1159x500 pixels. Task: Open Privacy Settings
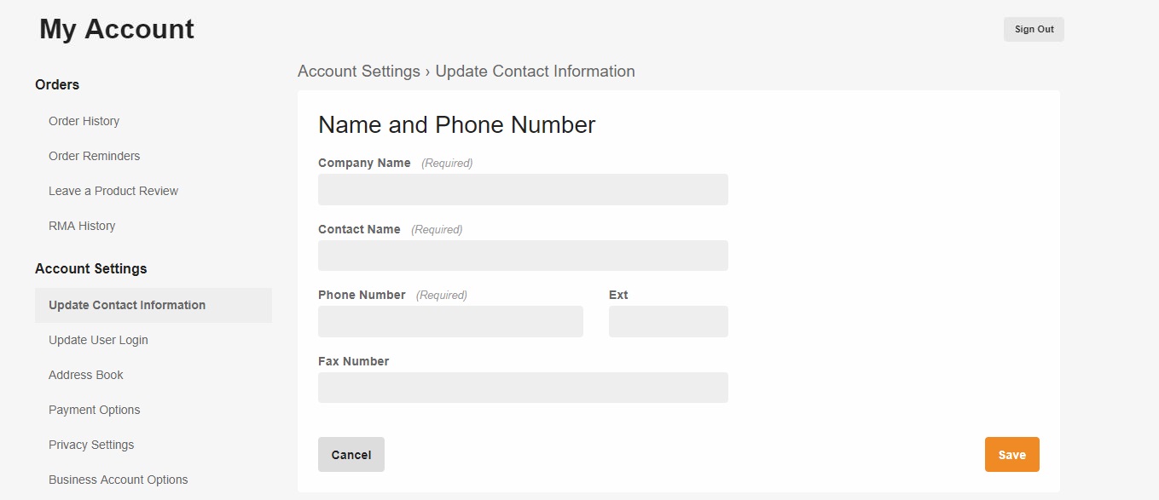click(x=91, y=444)
